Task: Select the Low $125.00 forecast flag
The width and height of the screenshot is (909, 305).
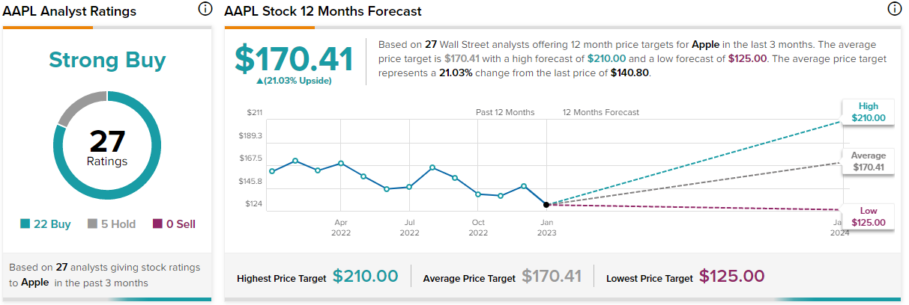Action: pos(869,217)
